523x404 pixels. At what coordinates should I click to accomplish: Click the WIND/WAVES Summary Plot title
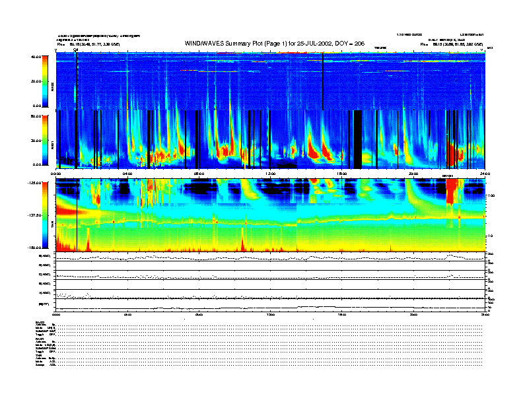pyautogui.click(x=275, y=44)
